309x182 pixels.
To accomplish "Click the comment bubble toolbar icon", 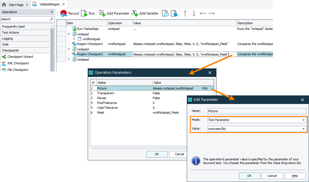I will (165, 13).
